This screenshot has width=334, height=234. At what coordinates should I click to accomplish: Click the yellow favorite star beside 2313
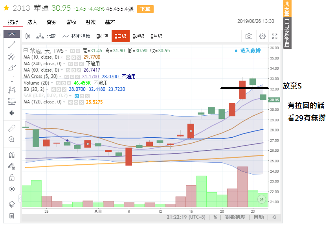coord(6,8)
